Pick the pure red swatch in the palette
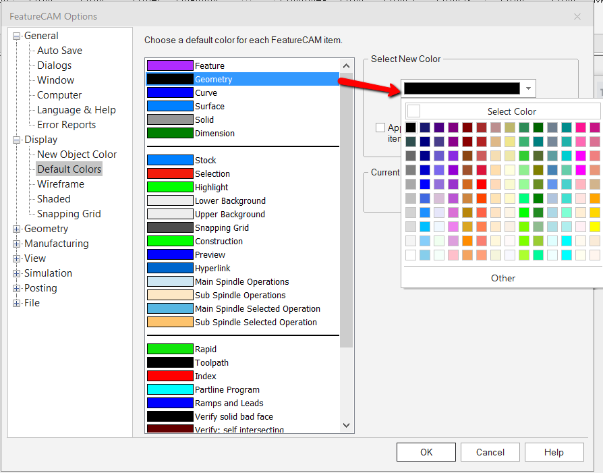Image resolution: width=603 pixels, height=473 pixels. pyautogui.click(x=482, y=184)
